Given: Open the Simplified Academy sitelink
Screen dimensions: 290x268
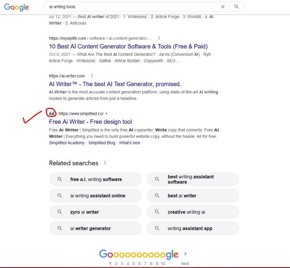Looking at the screenshot, I should (67, 143).
